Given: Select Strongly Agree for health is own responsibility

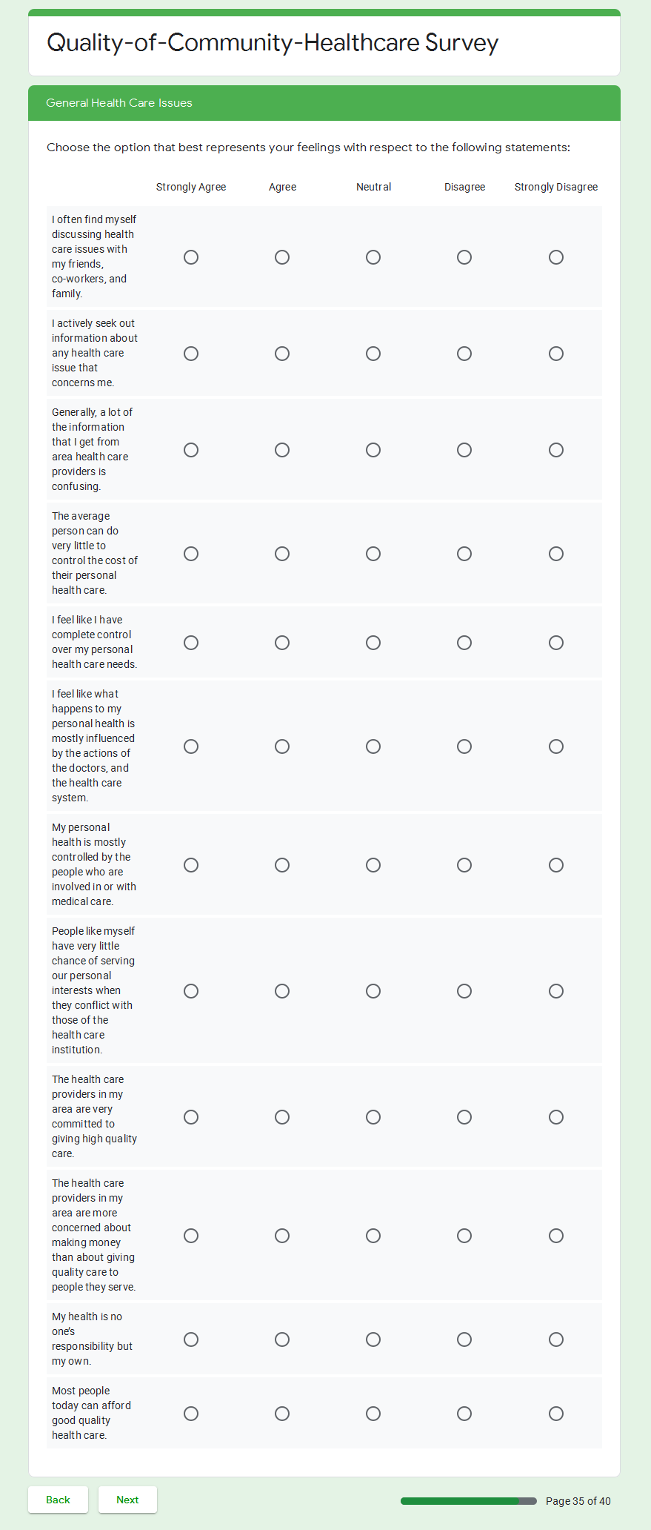Looking at the screenshot, I should coord(191,1339).
